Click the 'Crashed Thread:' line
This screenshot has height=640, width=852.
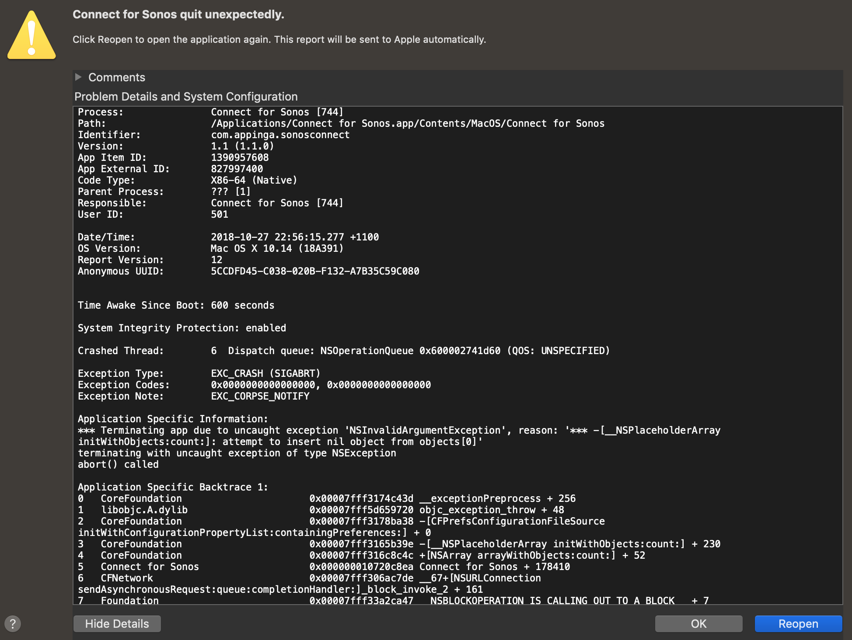point(344,351)
